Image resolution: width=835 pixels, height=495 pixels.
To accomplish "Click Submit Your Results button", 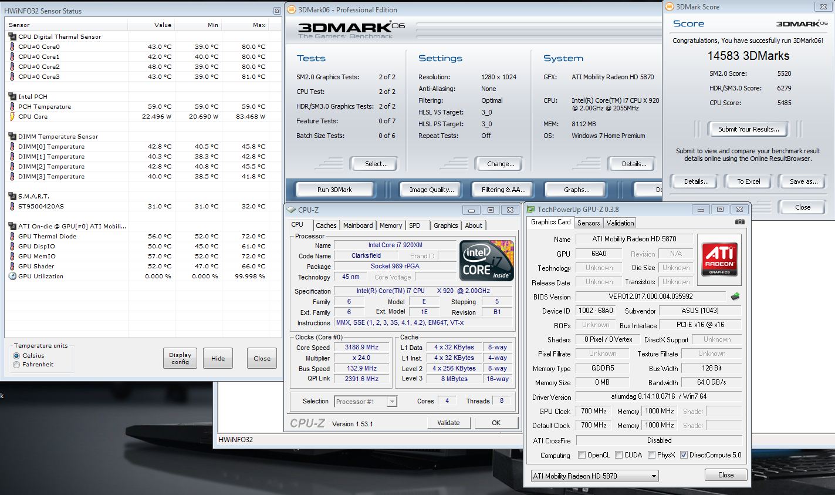I will pyautogui.click(x=749, y=129).
